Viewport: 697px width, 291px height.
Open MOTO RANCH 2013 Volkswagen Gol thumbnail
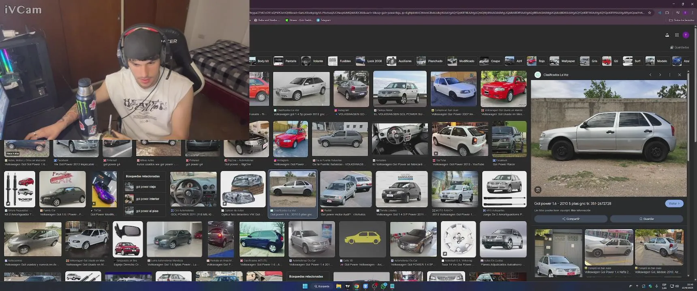coord(455,189)
